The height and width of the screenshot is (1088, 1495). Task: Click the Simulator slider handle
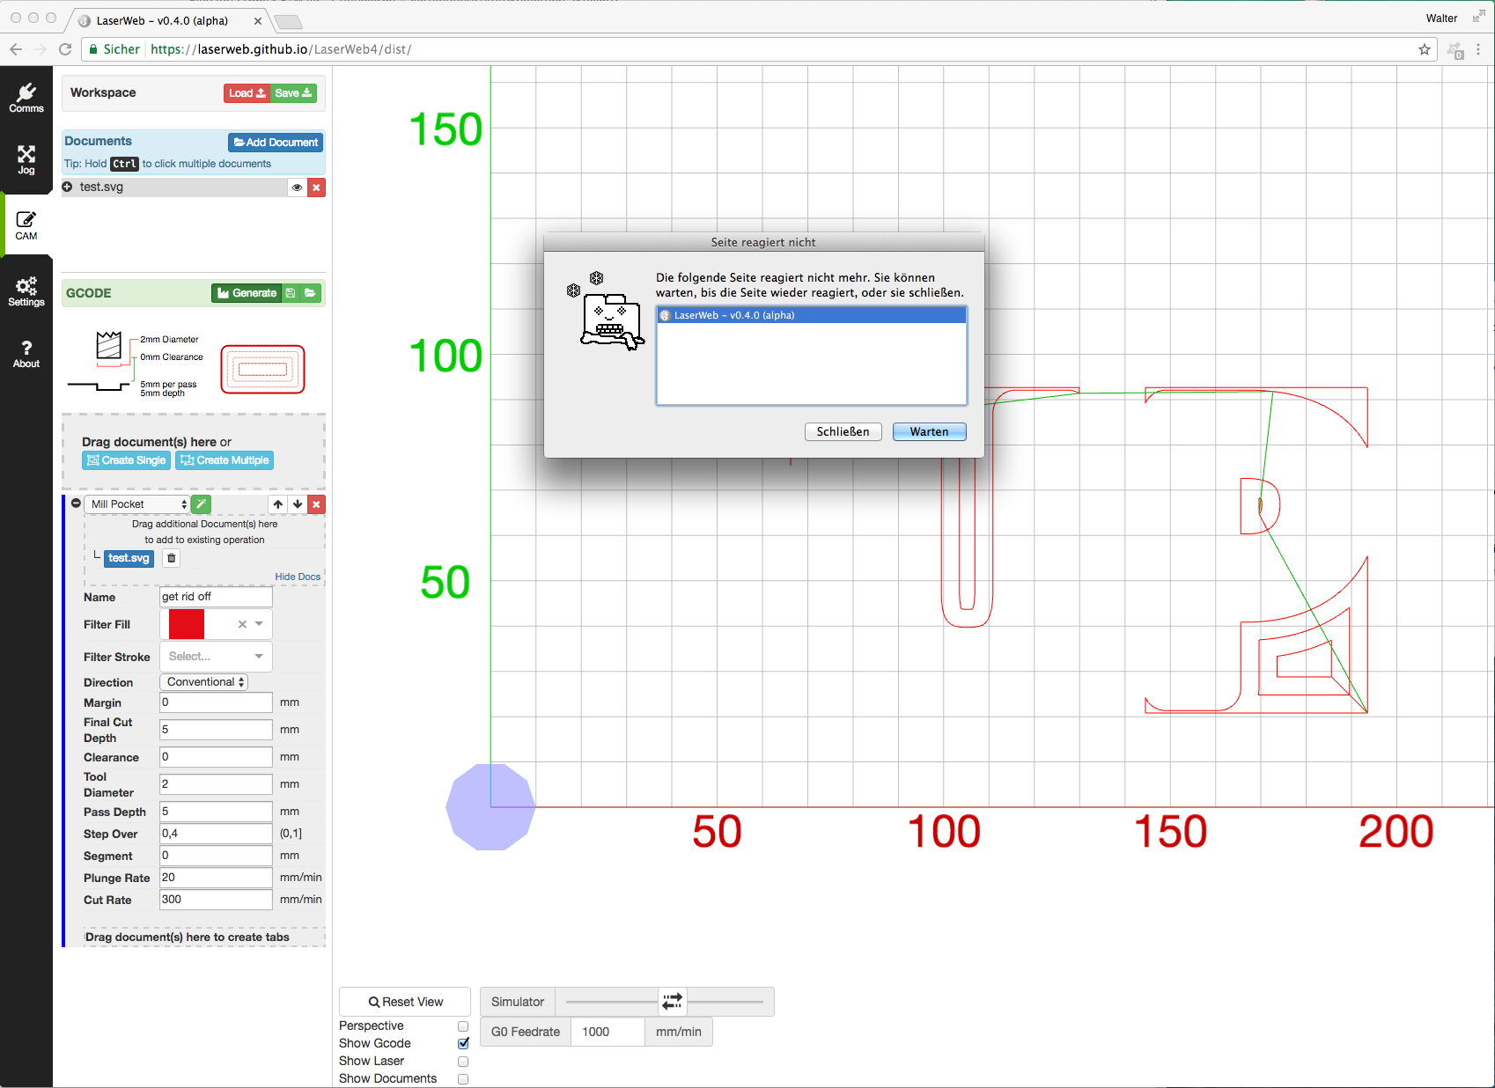coord(672,1002)
